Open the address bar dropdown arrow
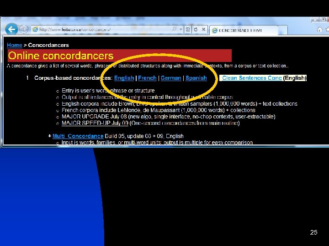Screen dimensions: 329x246 (180, 29)
